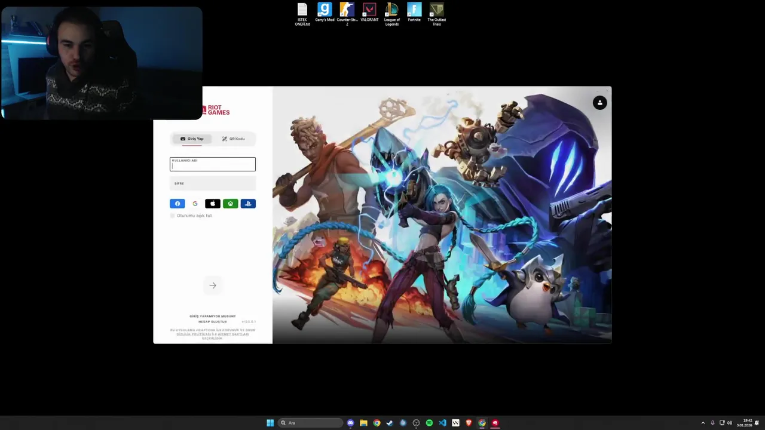Click the taskbar Ara search box

pyautogui.click(x=311, y=423)
